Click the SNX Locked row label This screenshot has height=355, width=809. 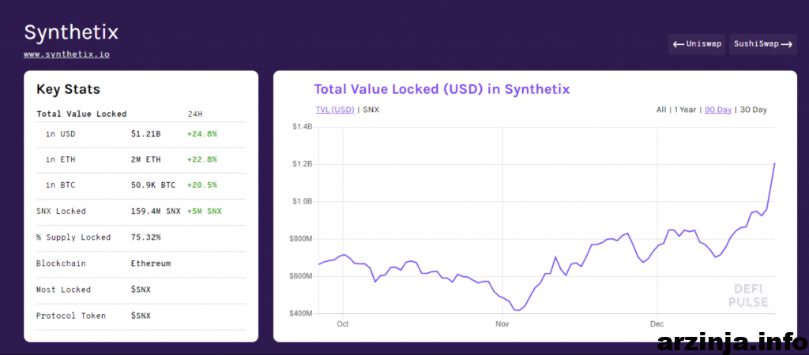[x=61, y=211]
